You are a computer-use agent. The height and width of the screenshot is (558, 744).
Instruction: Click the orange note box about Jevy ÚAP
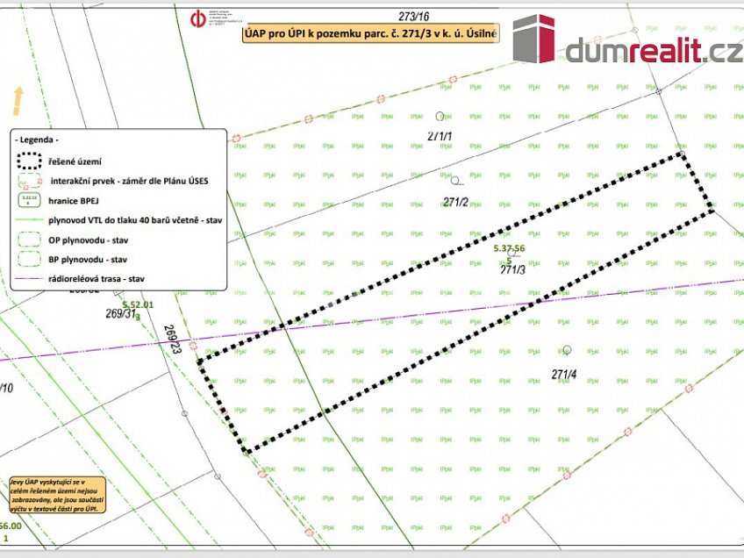pos(57,495)
